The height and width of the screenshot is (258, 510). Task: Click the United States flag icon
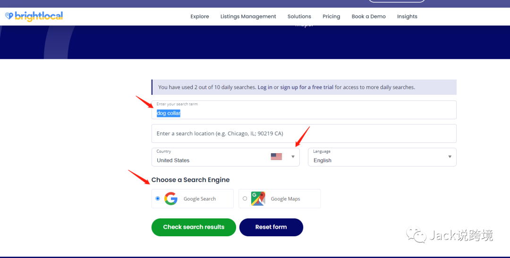coord(276,157)
